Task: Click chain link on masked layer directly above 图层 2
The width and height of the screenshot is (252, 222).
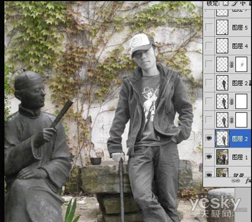Action: 231,120
